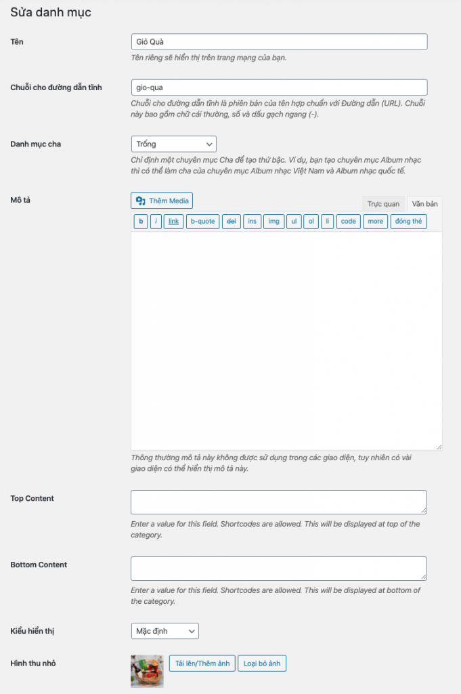Click the 'đóng thẻ' close tags button

pos(408,222)
